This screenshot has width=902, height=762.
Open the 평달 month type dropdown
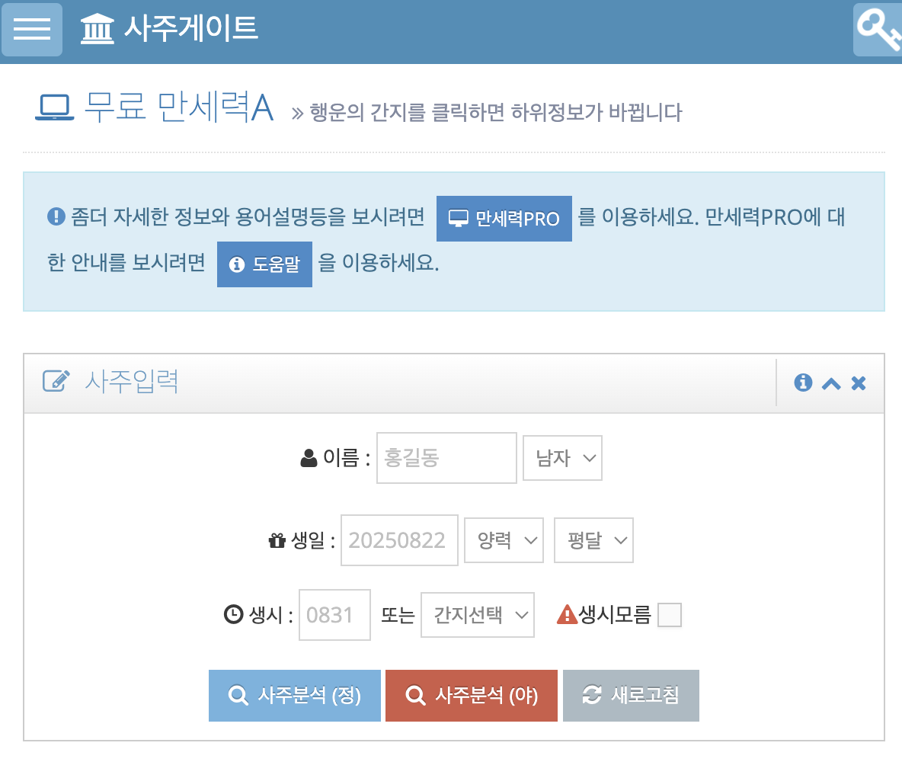593,539
